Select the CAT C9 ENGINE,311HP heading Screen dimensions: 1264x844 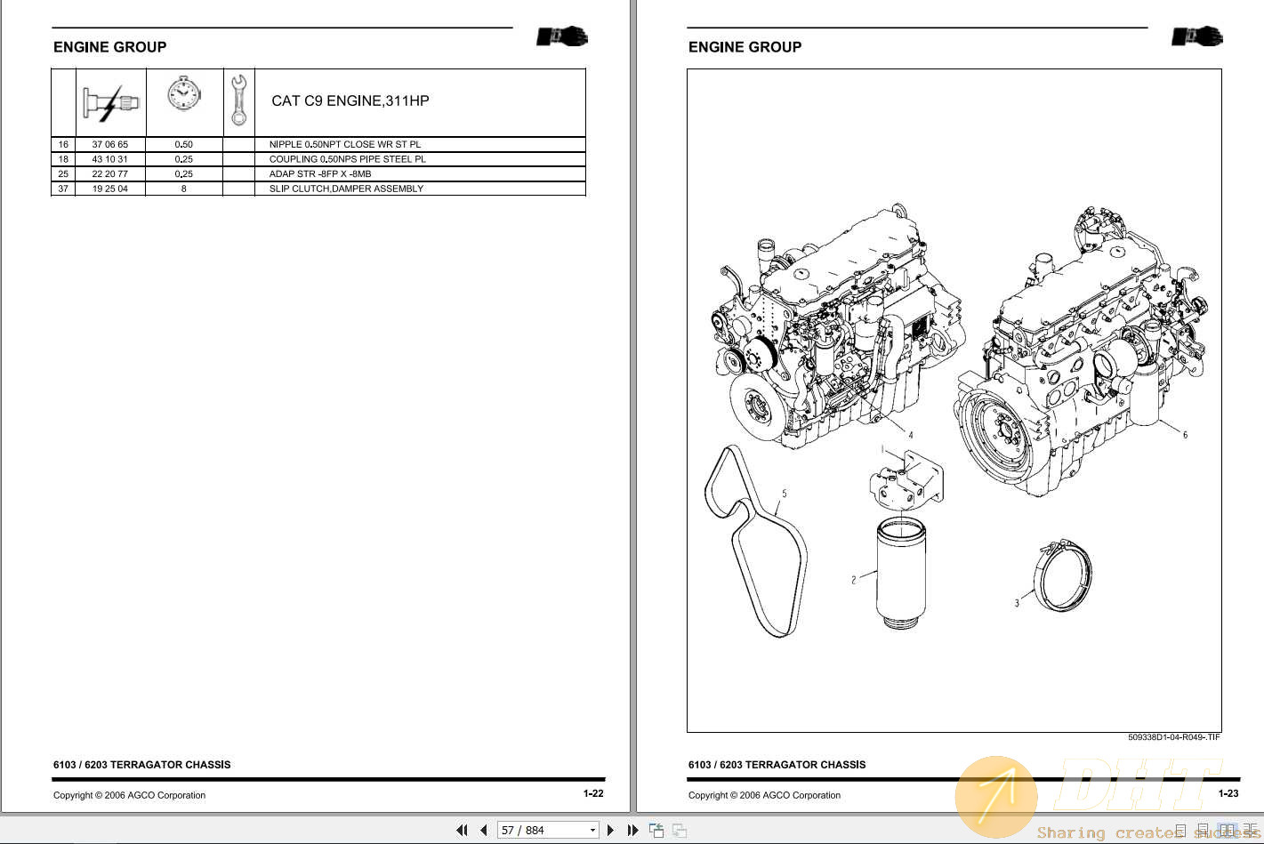click(350, 100)
